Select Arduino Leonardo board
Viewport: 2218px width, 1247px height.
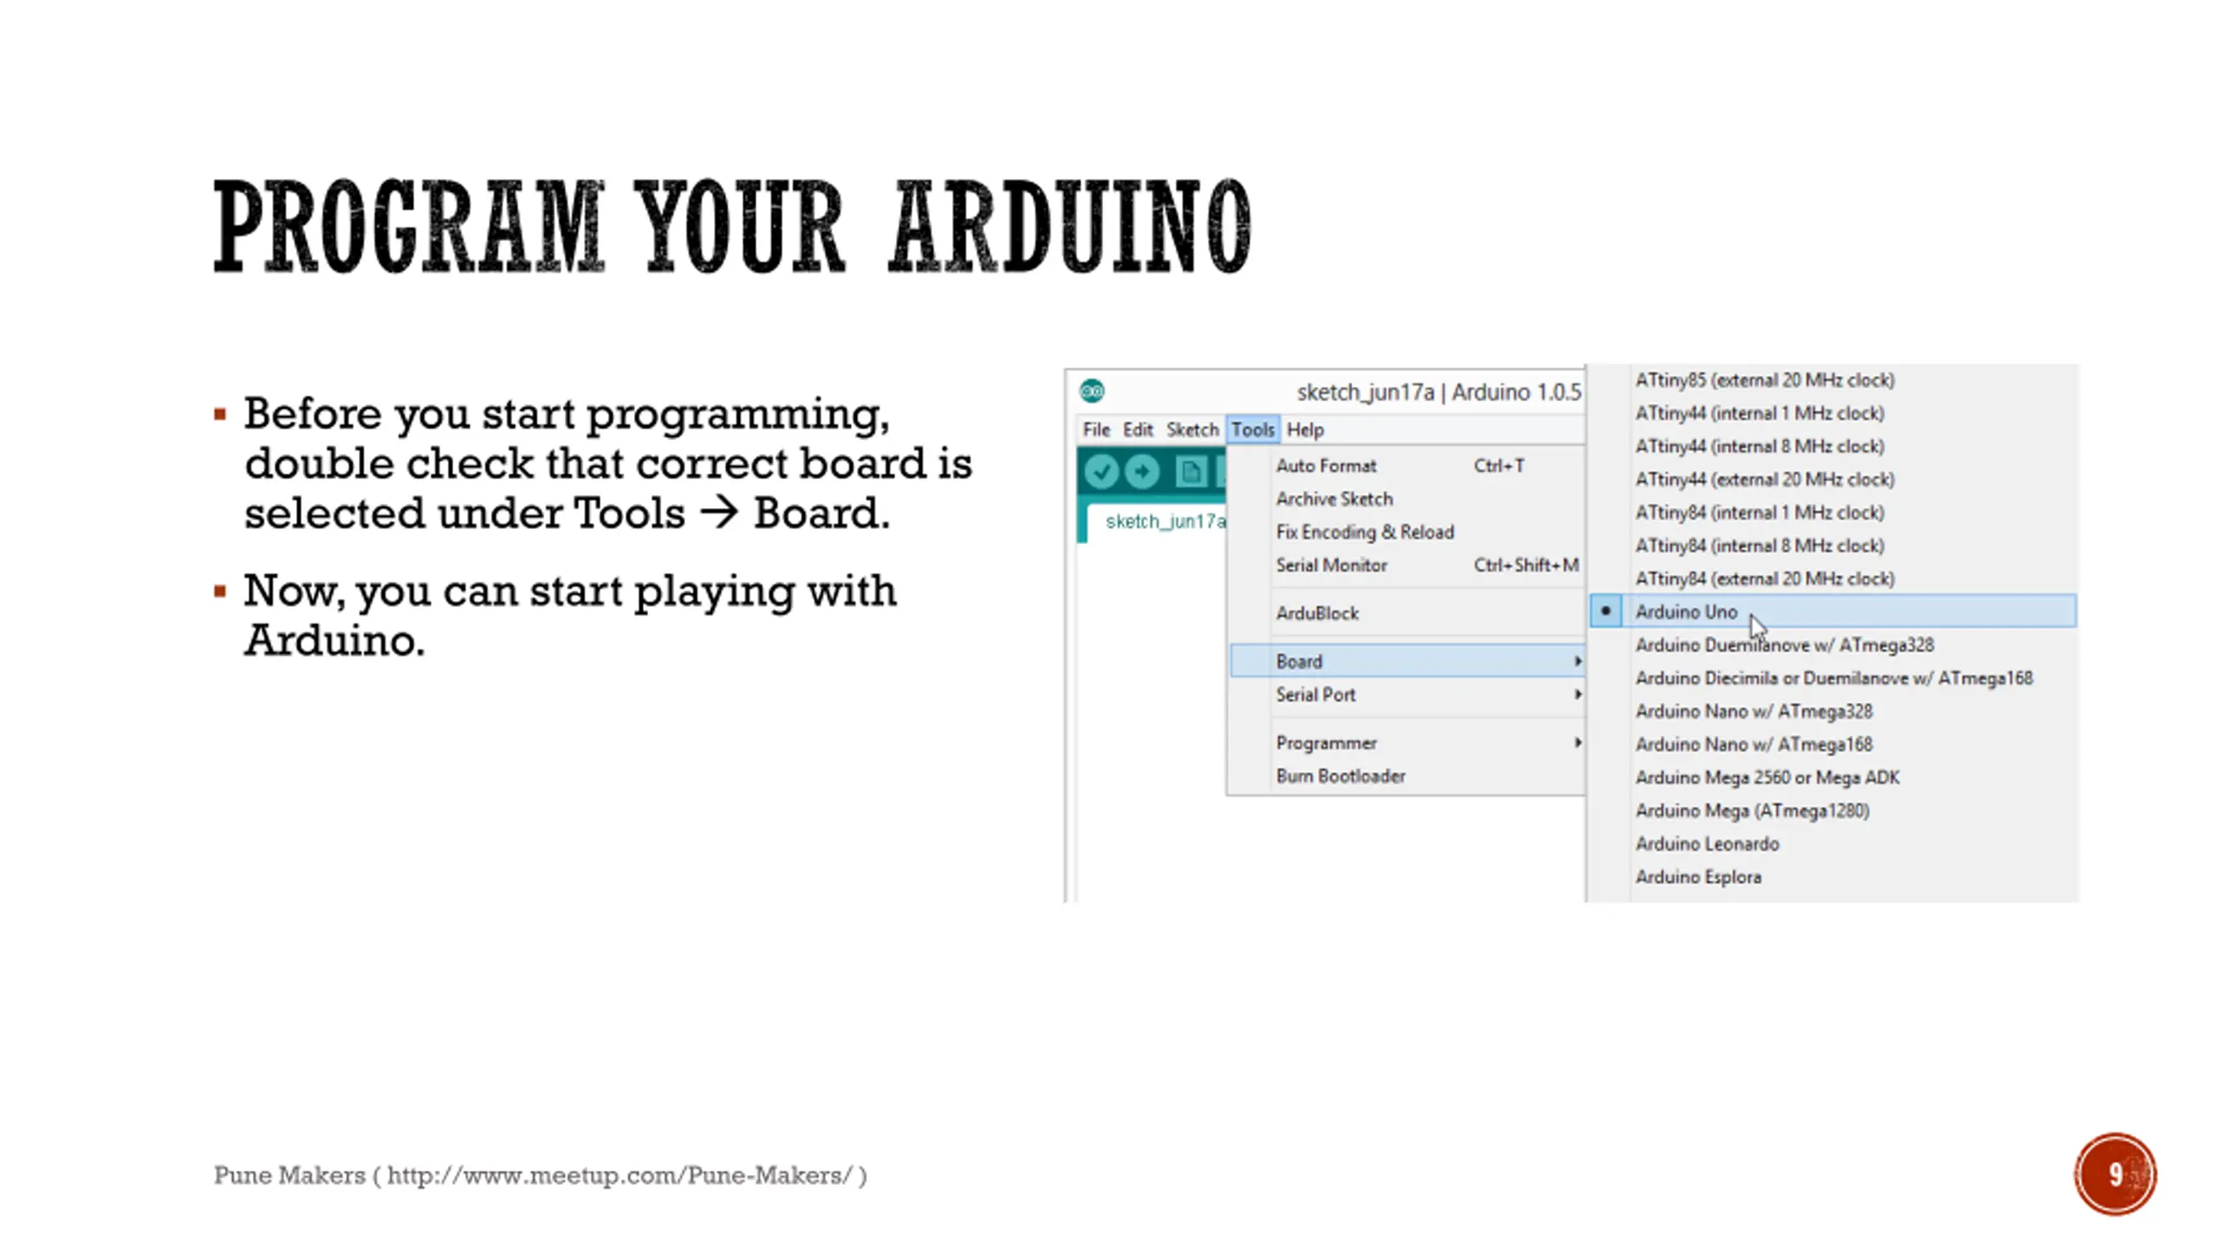click(1833, 843)
